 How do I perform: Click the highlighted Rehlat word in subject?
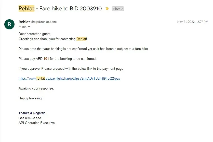26,9
